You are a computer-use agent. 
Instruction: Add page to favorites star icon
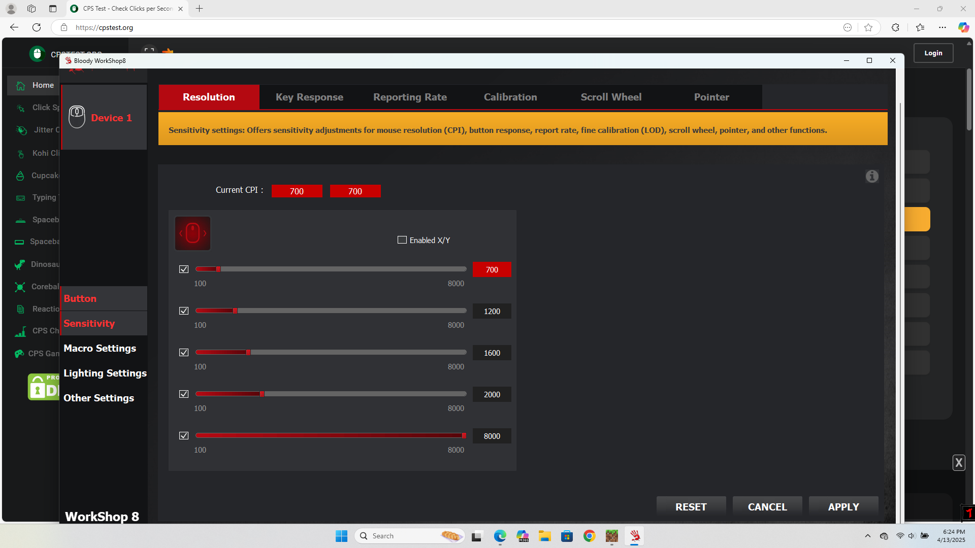pyautogui.click(x=868, y=27)
